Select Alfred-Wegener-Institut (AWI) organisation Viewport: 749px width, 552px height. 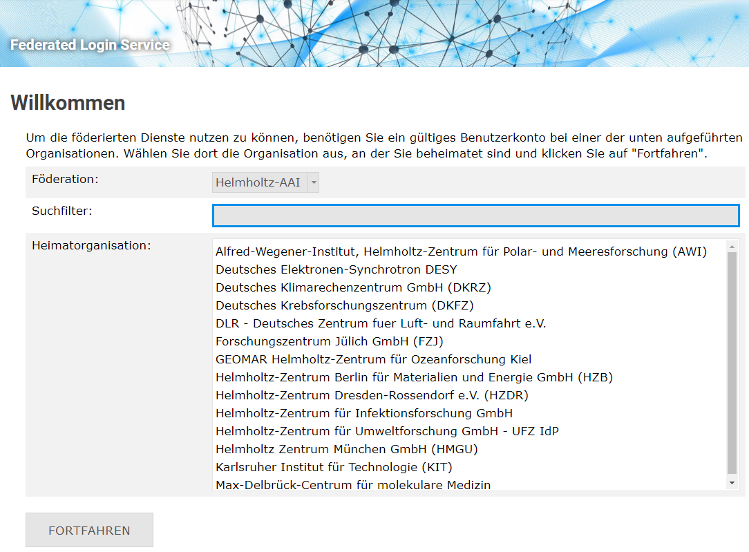point(461,251)
